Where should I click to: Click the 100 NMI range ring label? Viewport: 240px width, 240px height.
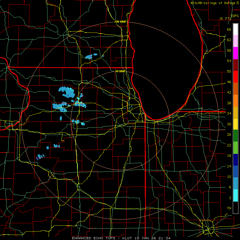pos(120,22)
